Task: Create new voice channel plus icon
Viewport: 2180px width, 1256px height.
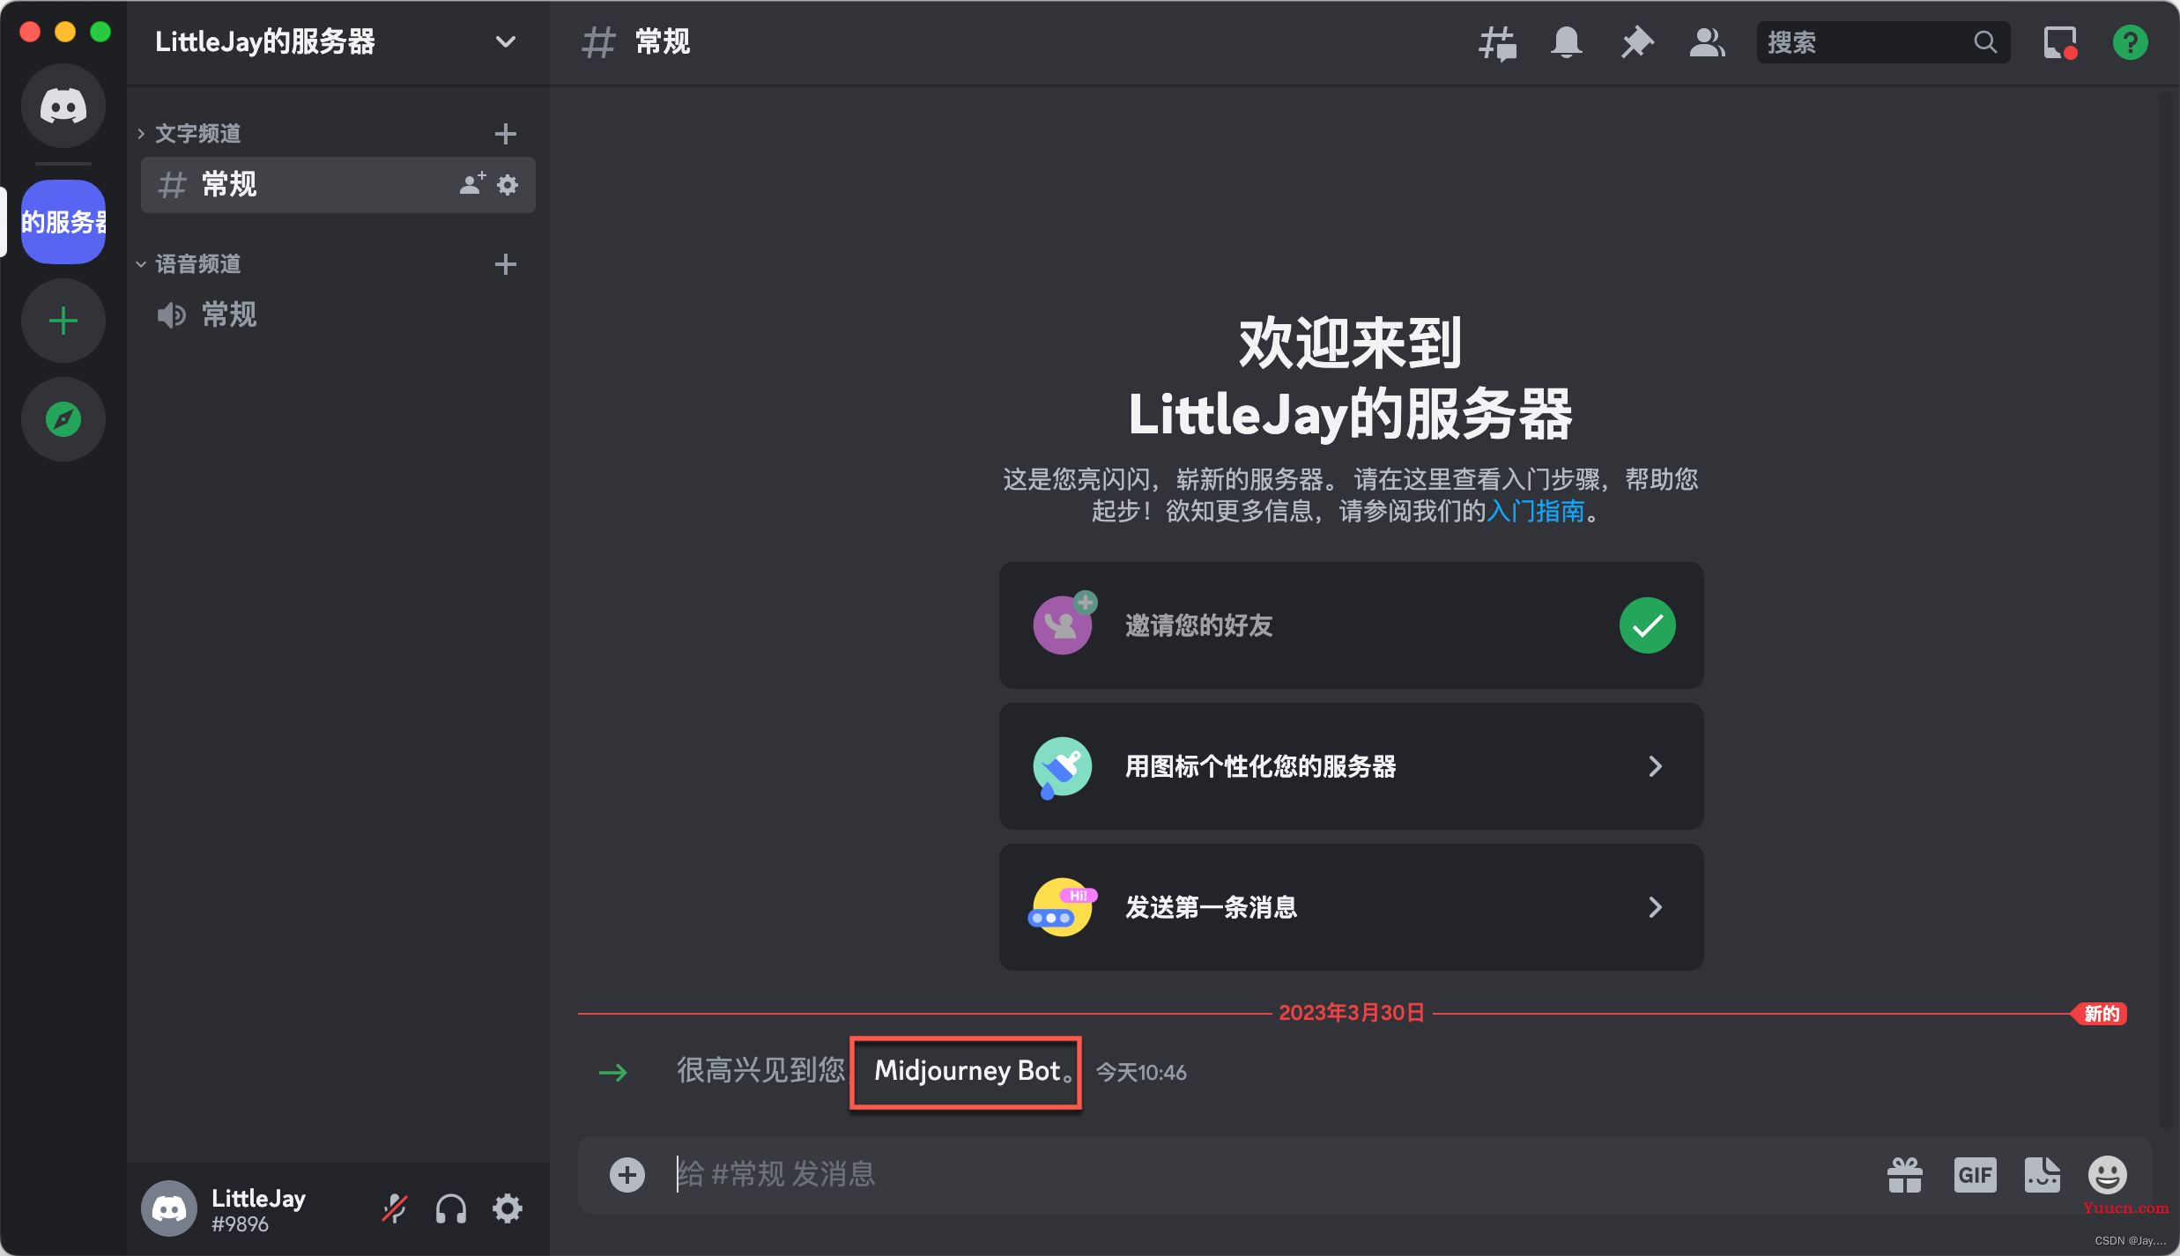Action: click(x=506, y=264)
